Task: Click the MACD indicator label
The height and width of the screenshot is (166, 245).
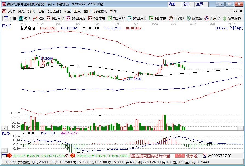Action: click(6, 133)
